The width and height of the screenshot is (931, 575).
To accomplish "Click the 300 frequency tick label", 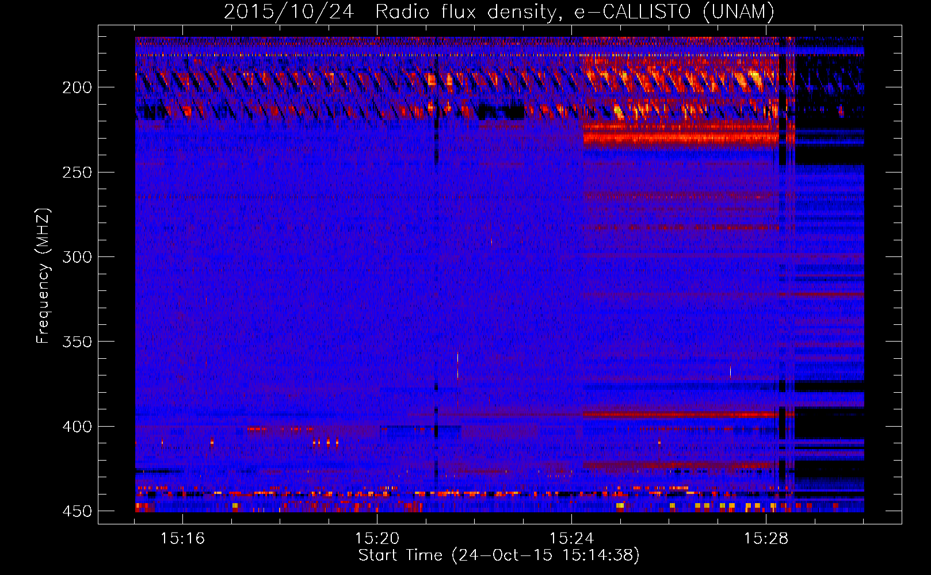I will click(77, 257).
